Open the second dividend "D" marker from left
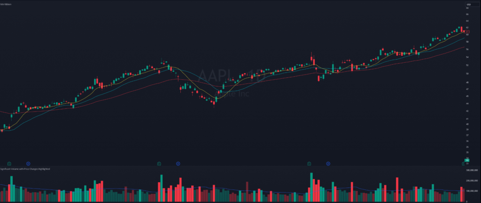This screenshot has height=203, width=481. point(178,164)
